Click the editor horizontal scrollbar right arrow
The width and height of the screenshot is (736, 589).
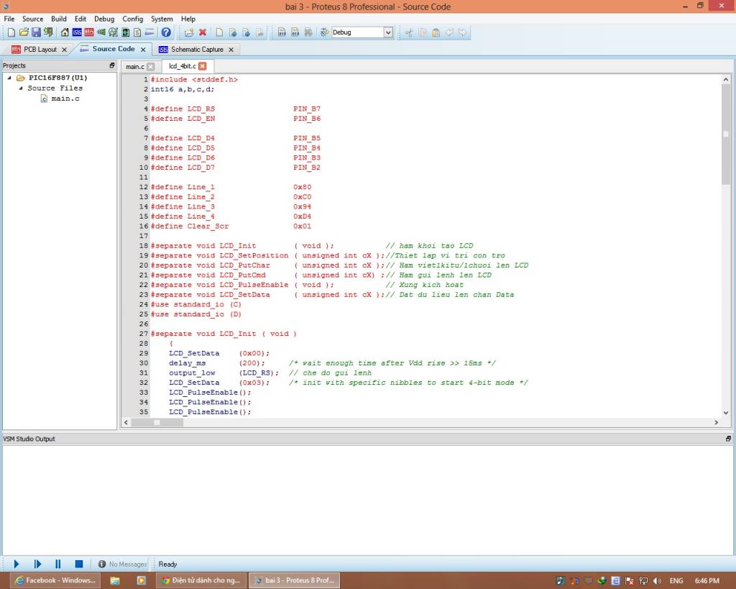717,422
